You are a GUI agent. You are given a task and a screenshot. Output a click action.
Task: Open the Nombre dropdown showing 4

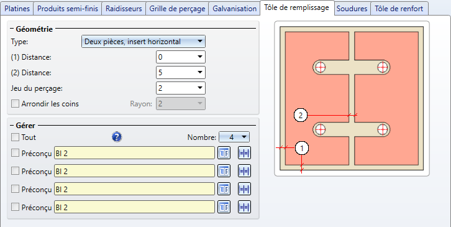[234, 137]
